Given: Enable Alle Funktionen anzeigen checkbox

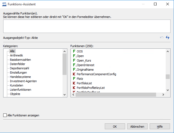Looking at the screenshot, I should pos(5,115).
